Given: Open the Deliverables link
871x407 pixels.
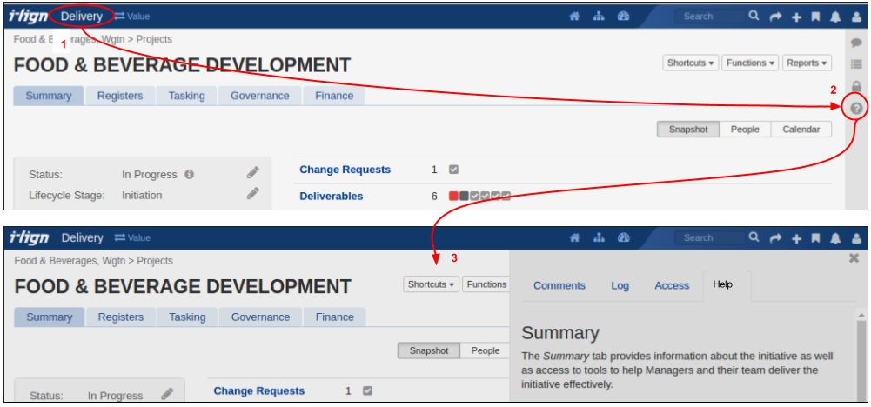Looking at the screenshot, I should point(331,196).
